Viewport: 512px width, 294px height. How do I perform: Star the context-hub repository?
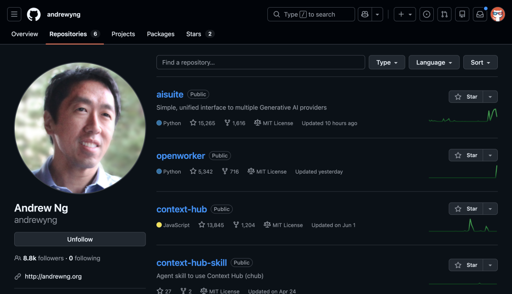[x=466, y=209]
